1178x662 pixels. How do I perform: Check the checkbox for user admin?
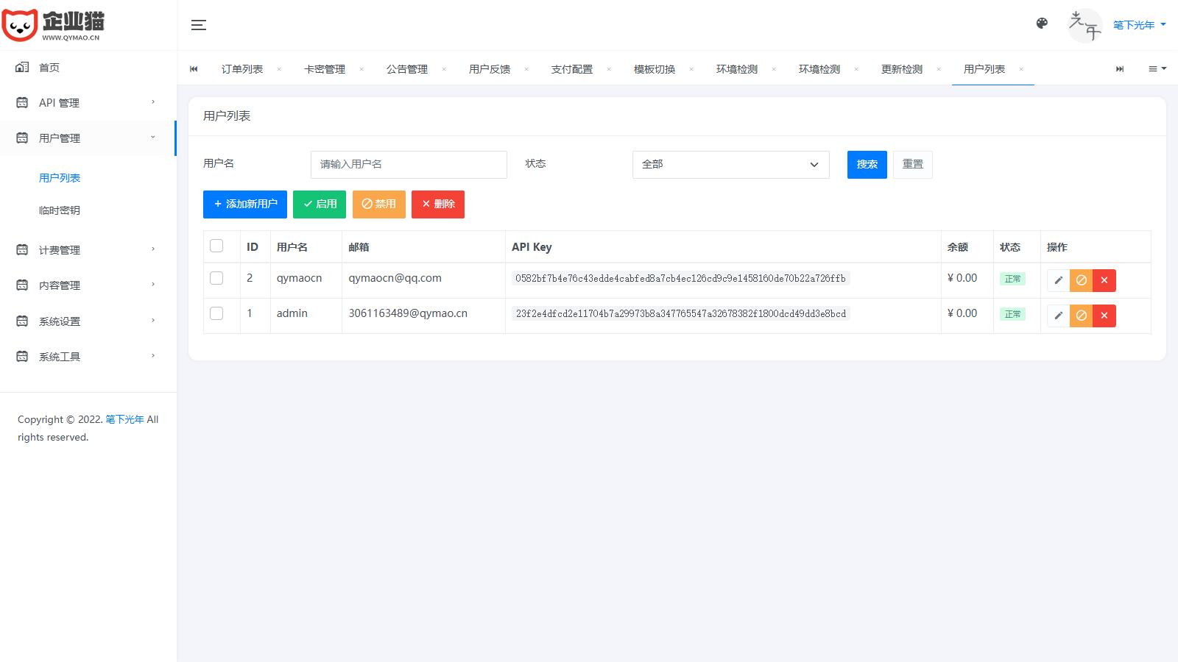(216, 313)
